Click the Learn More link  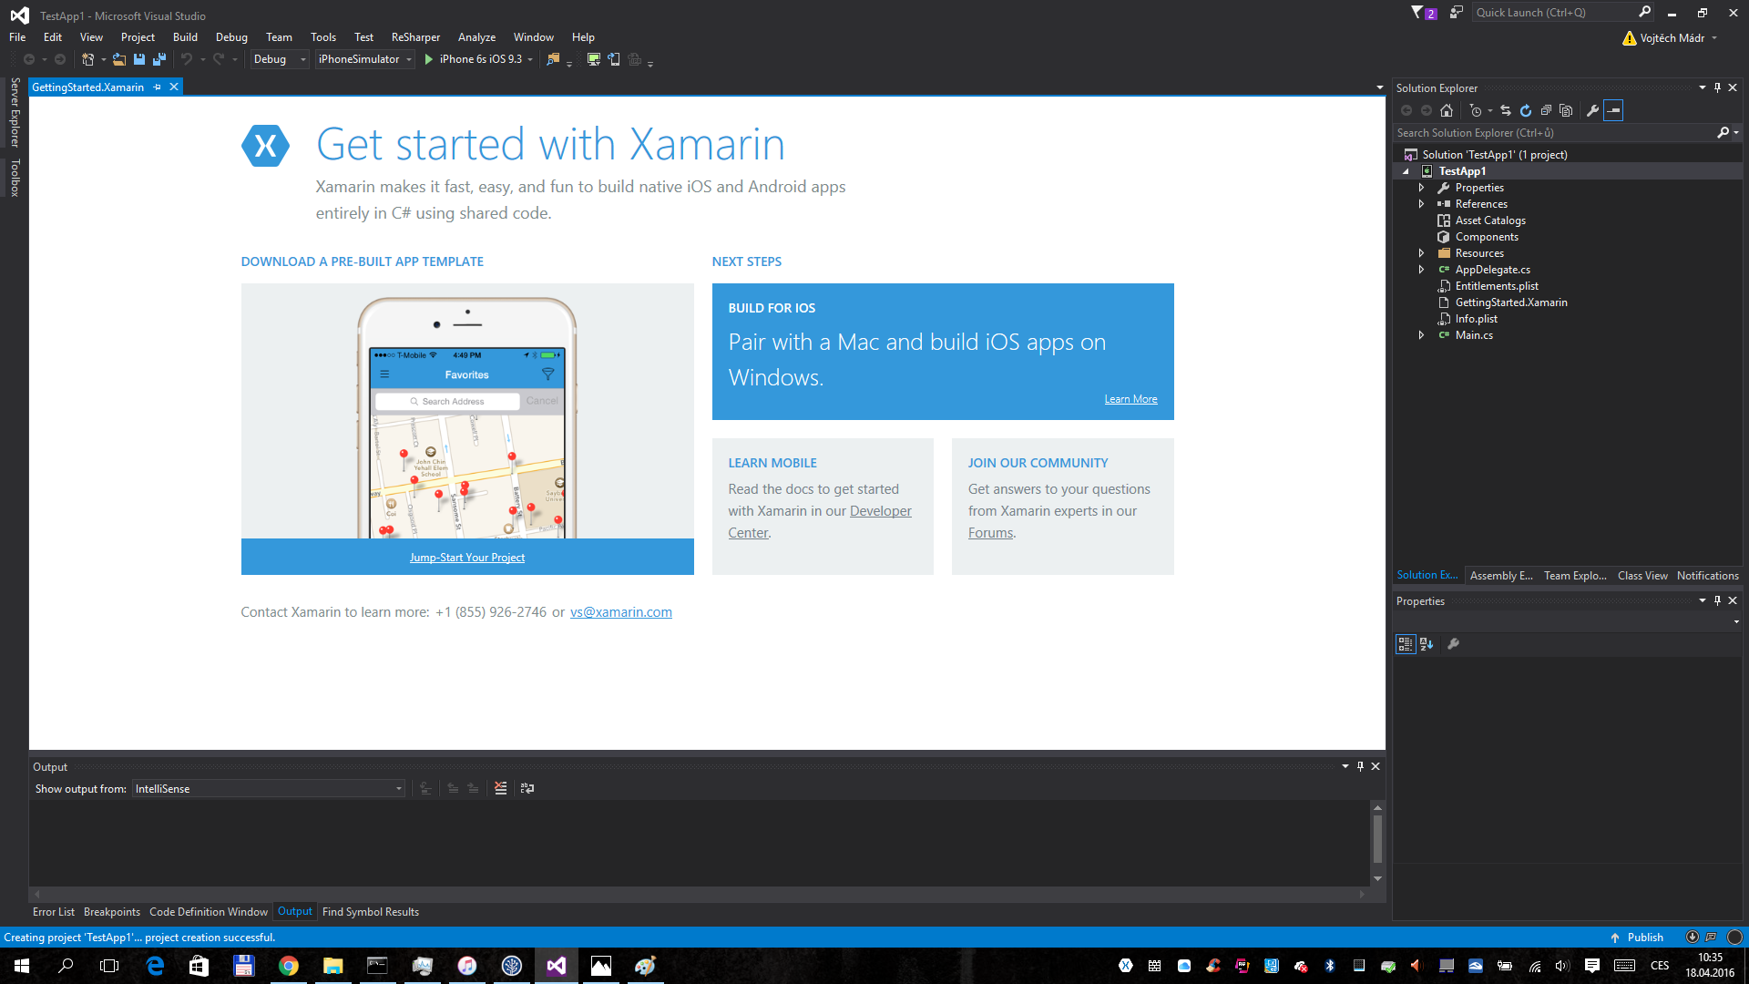click(x=1131, y=399)
